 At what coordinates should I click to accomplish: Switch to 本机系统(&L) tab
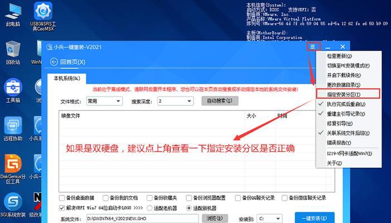67,79
